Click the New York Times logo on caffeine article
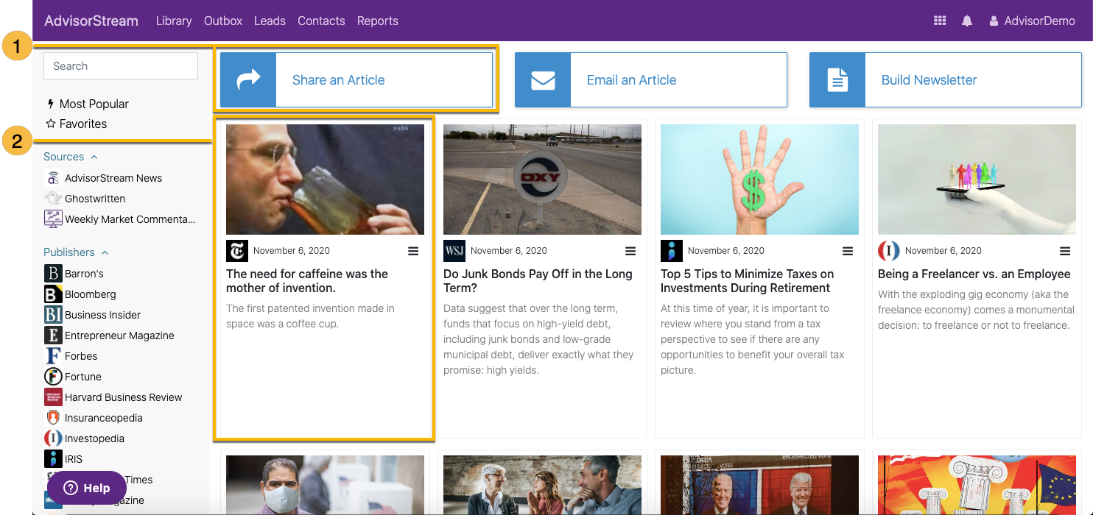The width and height of the screenshot is (1093, 515). click(237, 251)
